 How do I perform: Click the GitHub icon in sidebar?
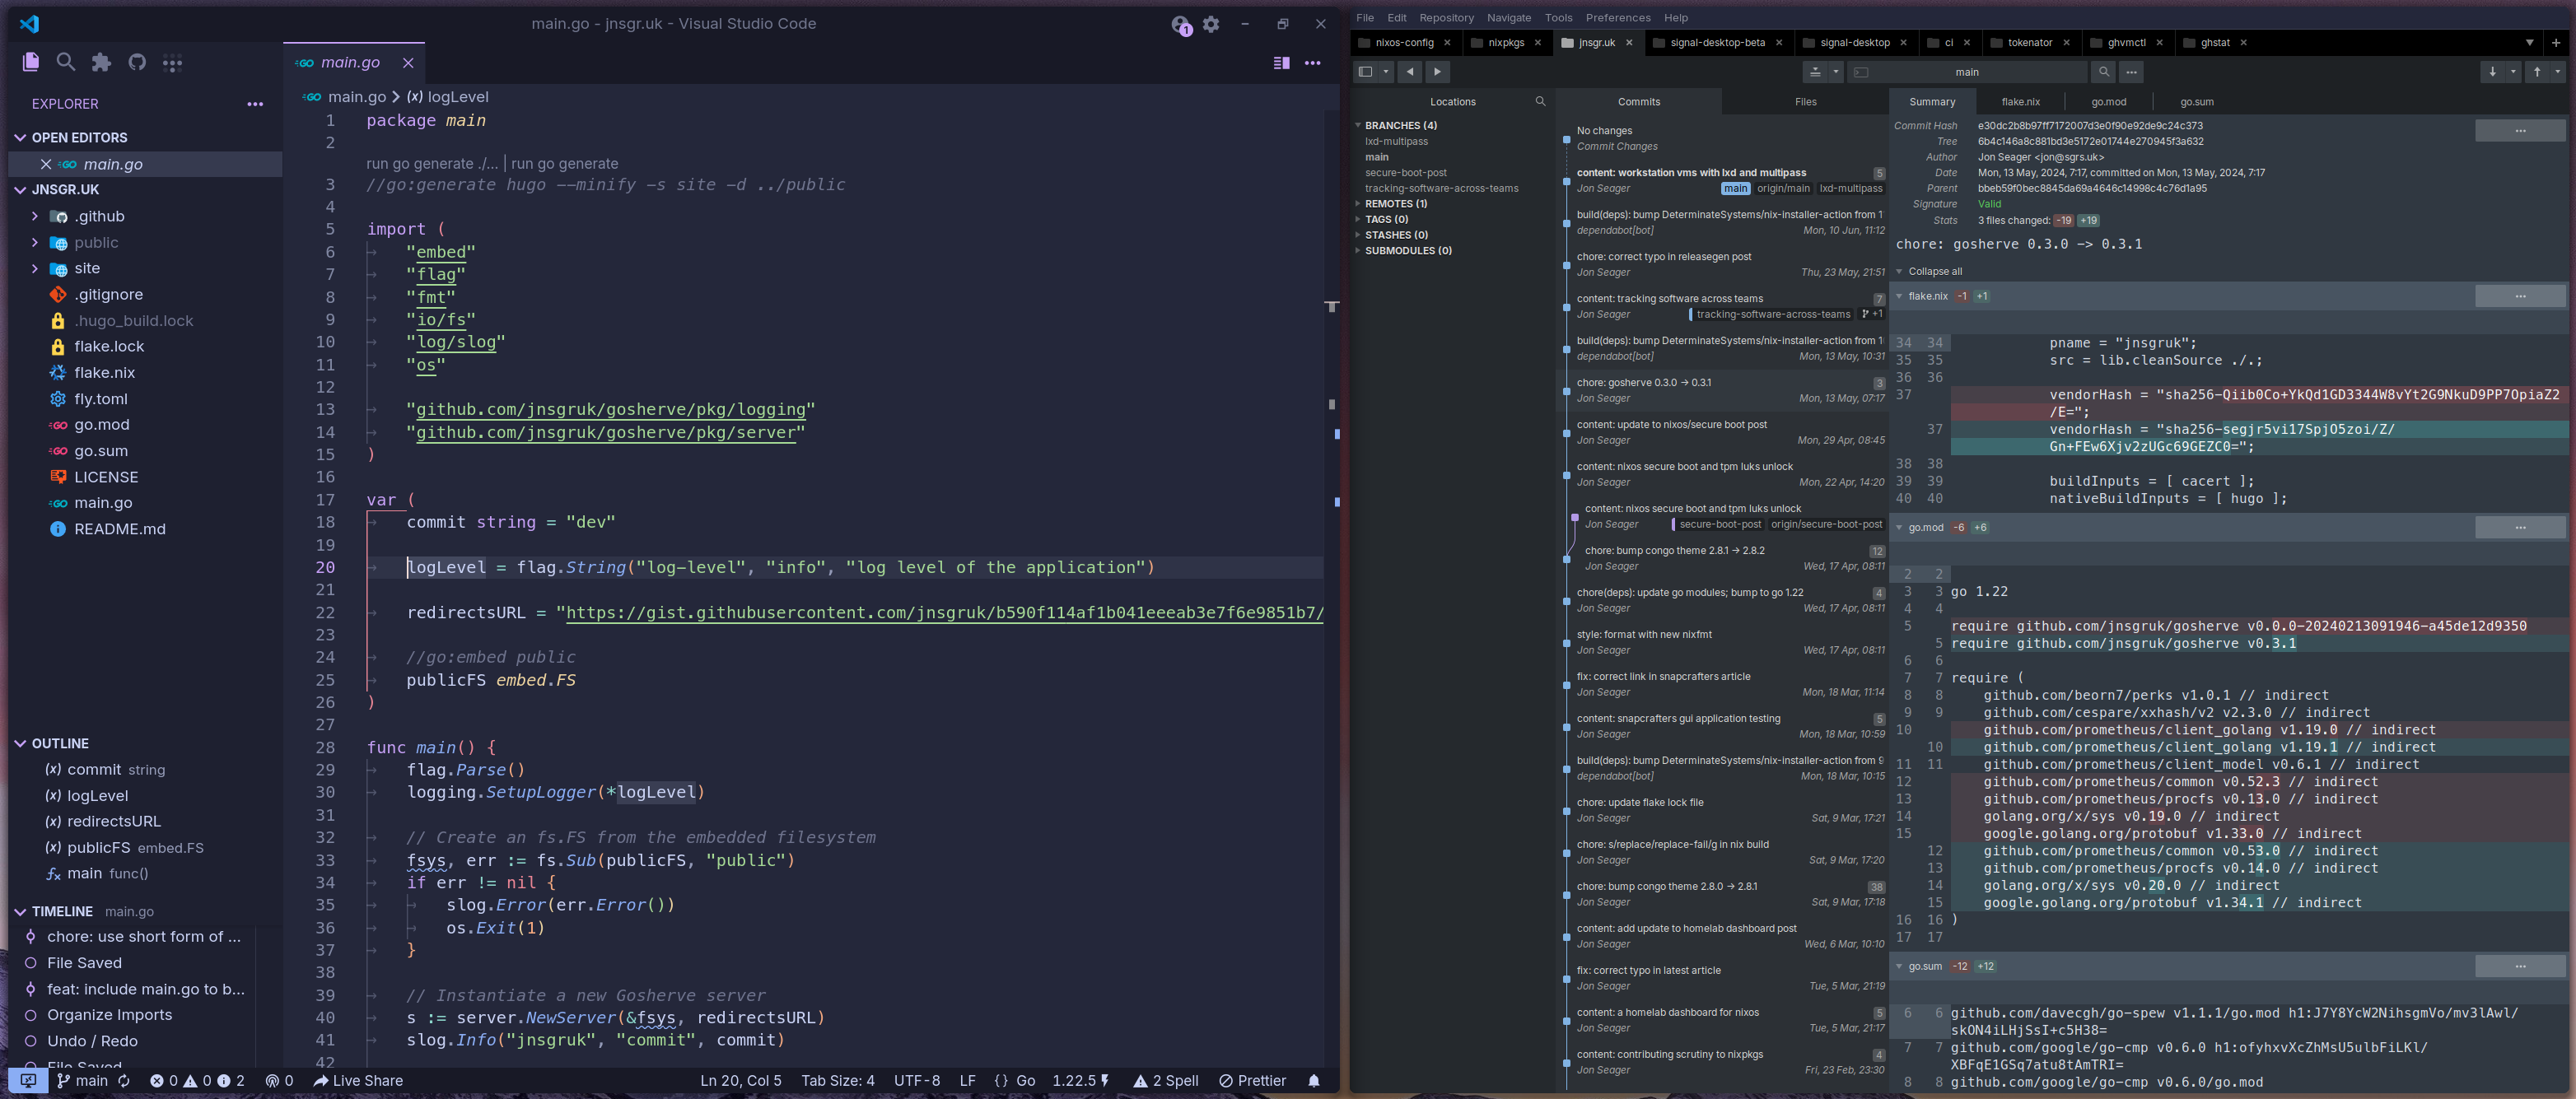(137, 62)
